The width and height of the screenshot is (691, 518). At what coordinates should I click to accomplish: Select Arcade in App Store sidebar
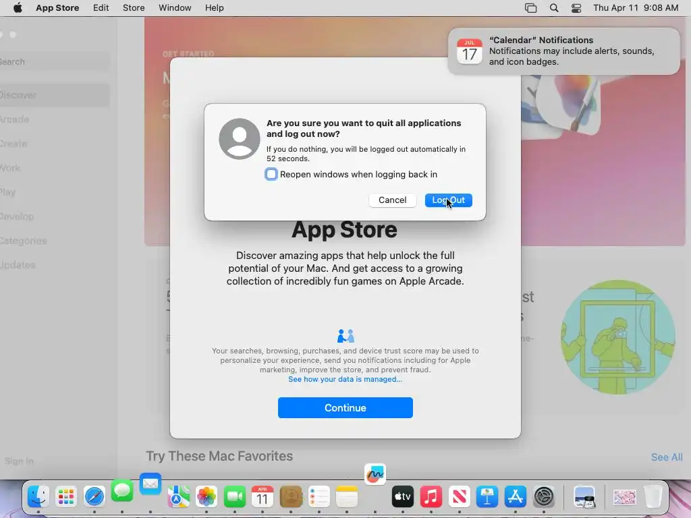[54, 119]
